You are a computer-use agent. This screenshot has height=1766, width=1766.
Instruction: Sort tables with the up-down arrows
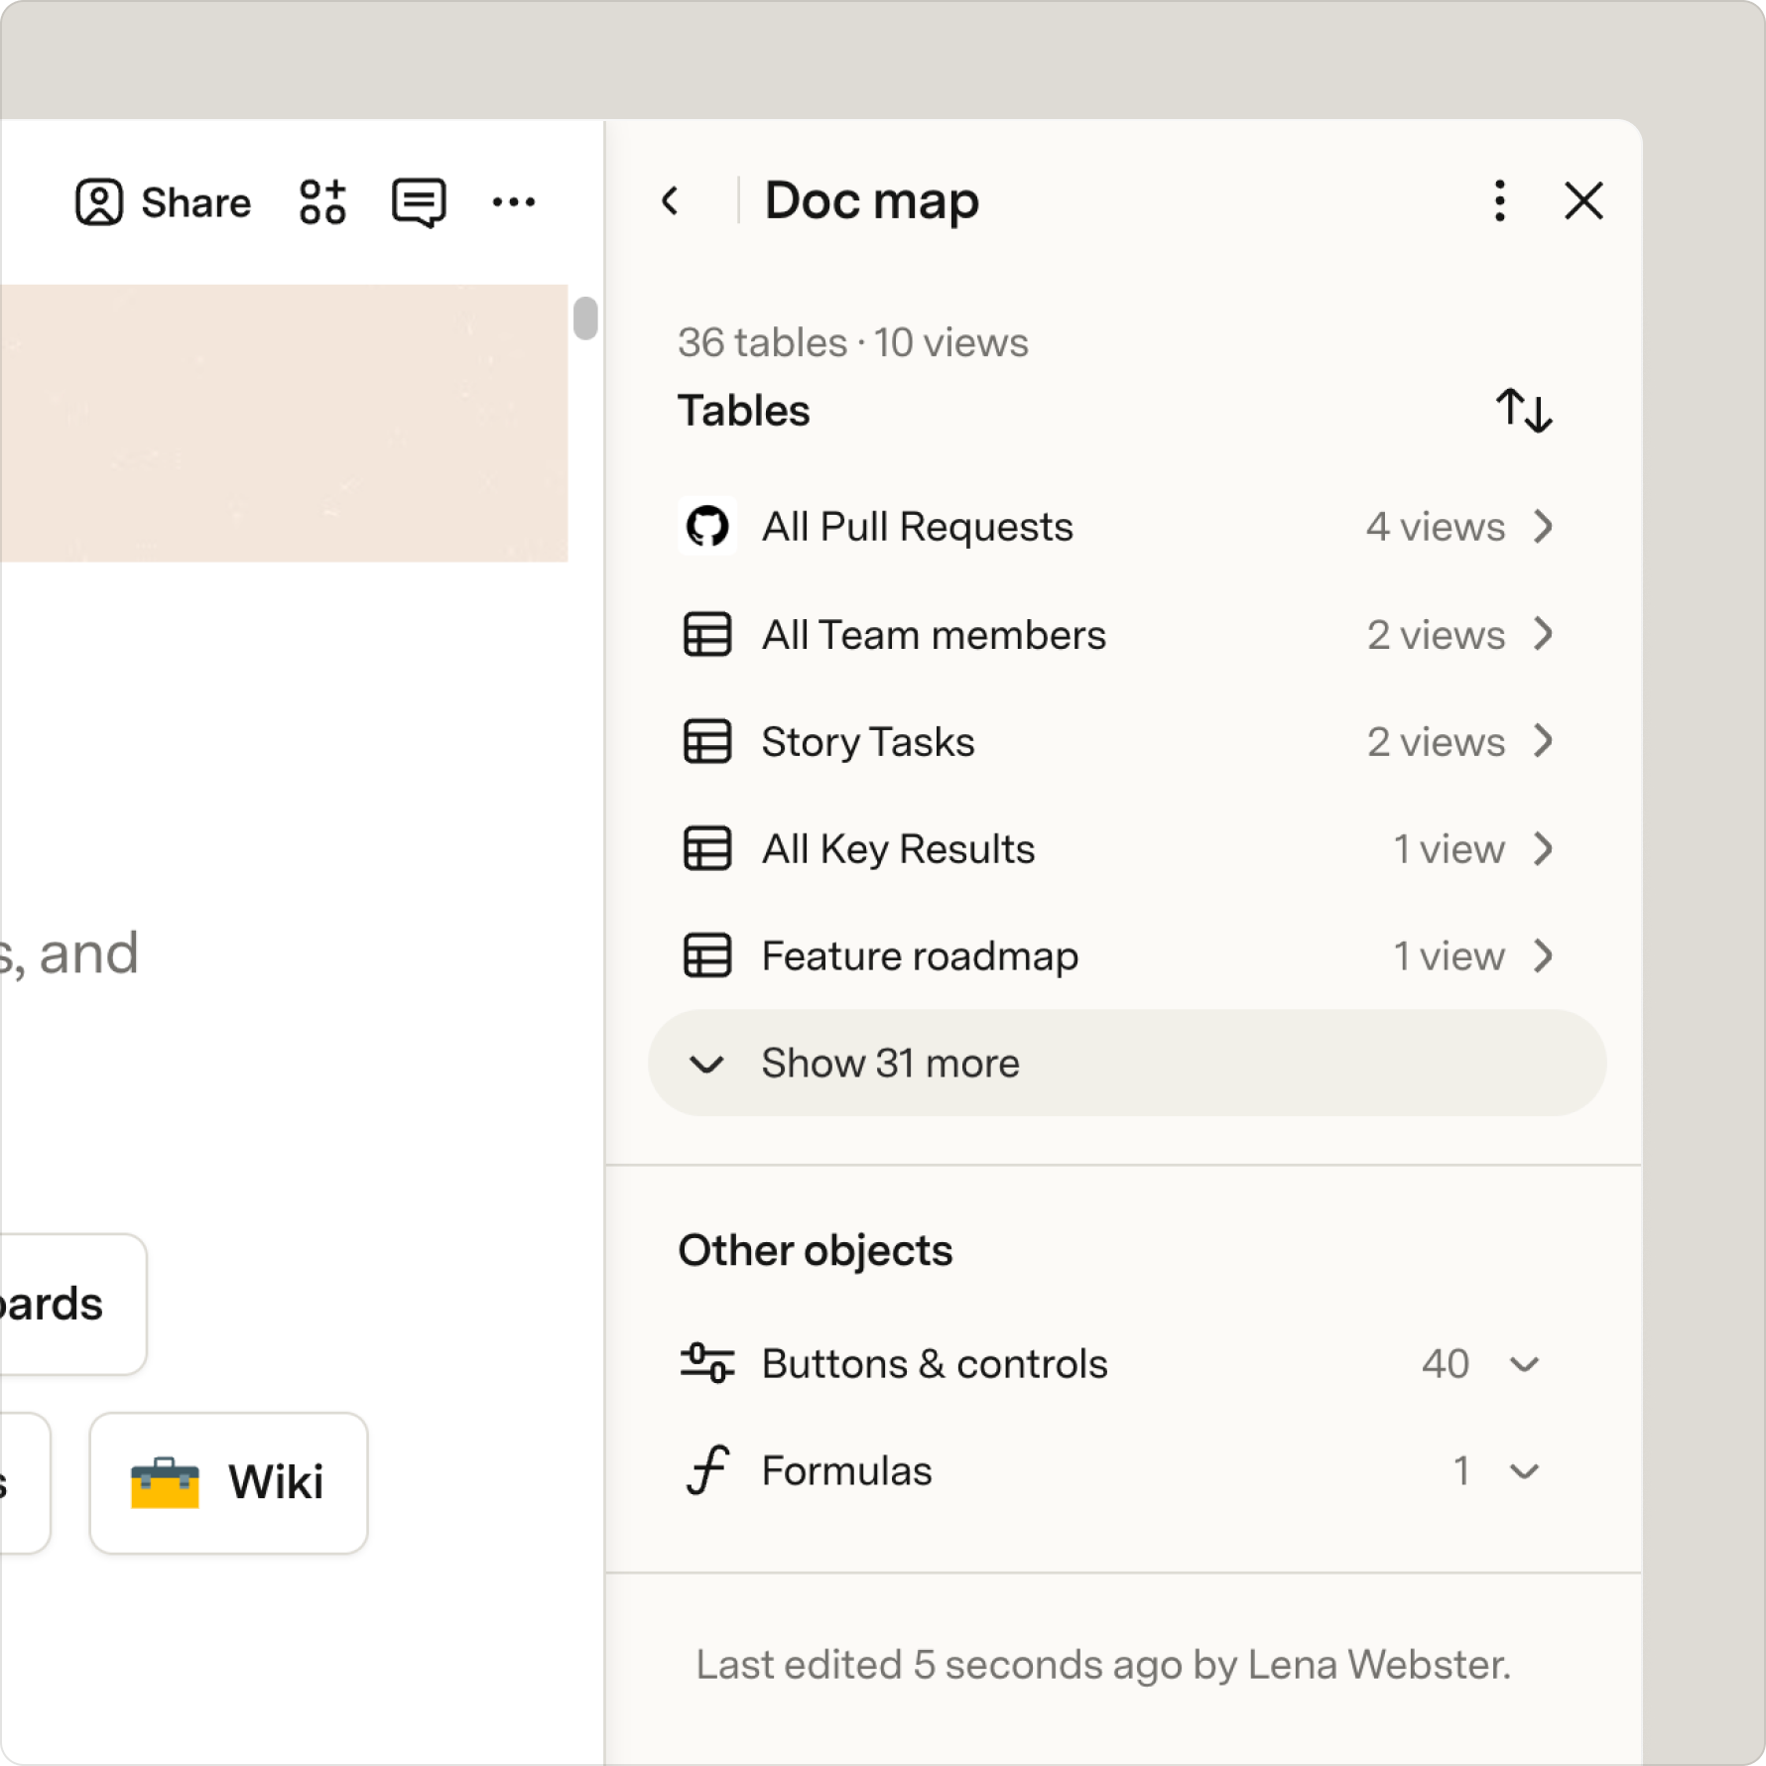tap(1524, 411)
